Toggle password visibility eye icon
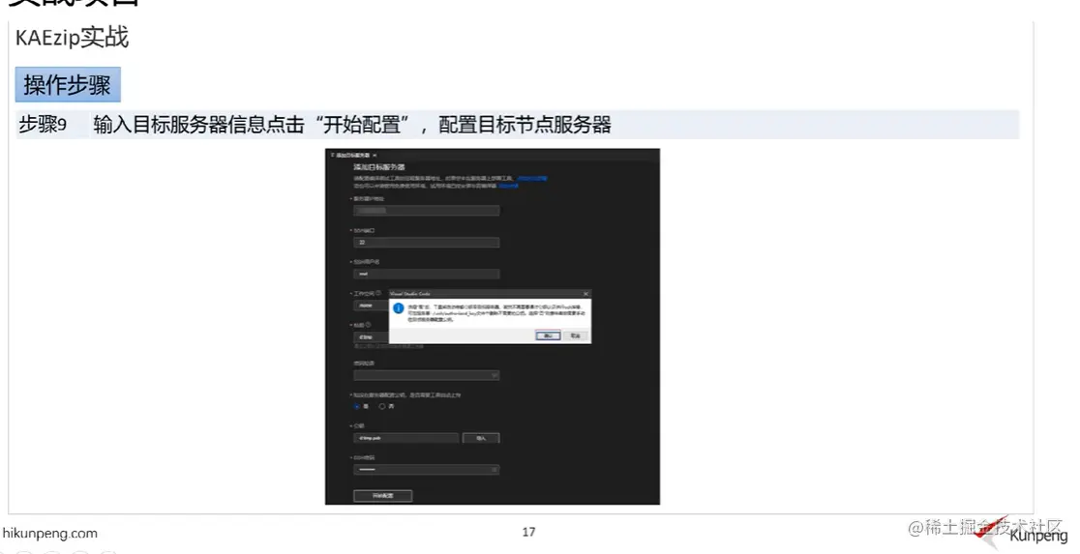 [x=494, y=469]
